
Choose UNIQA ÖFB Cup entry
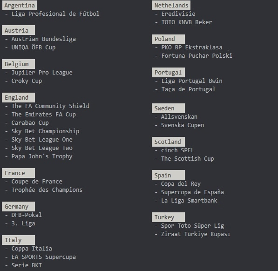(34, 47)
